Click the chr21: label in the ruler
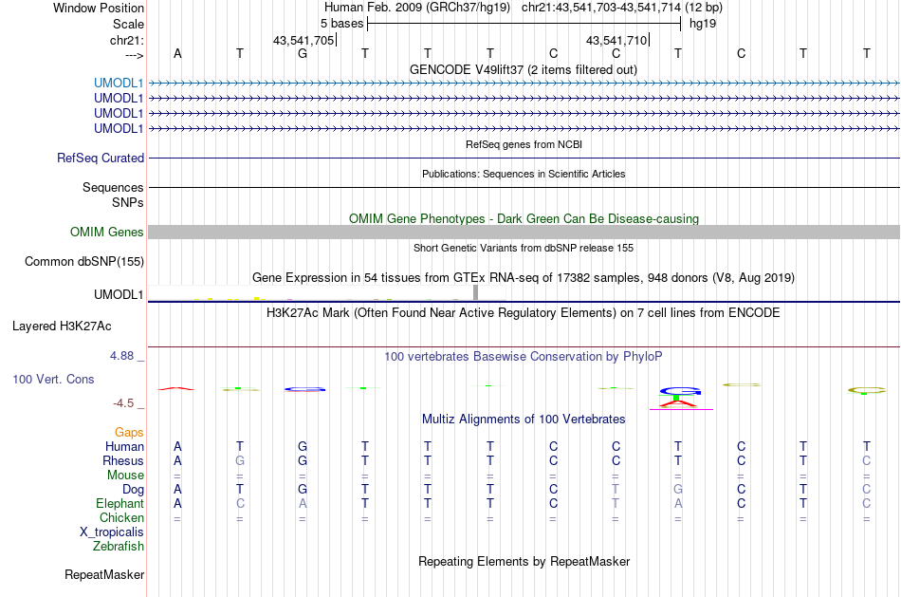 pyautogui.click(x=126, y=40)
